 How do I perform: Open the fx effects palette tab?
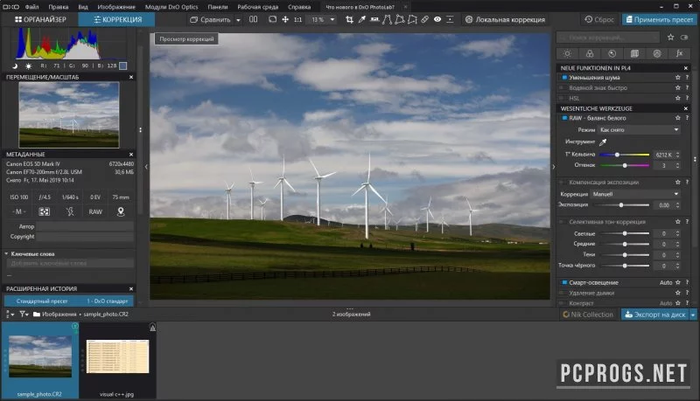click(x=679, y=53)
